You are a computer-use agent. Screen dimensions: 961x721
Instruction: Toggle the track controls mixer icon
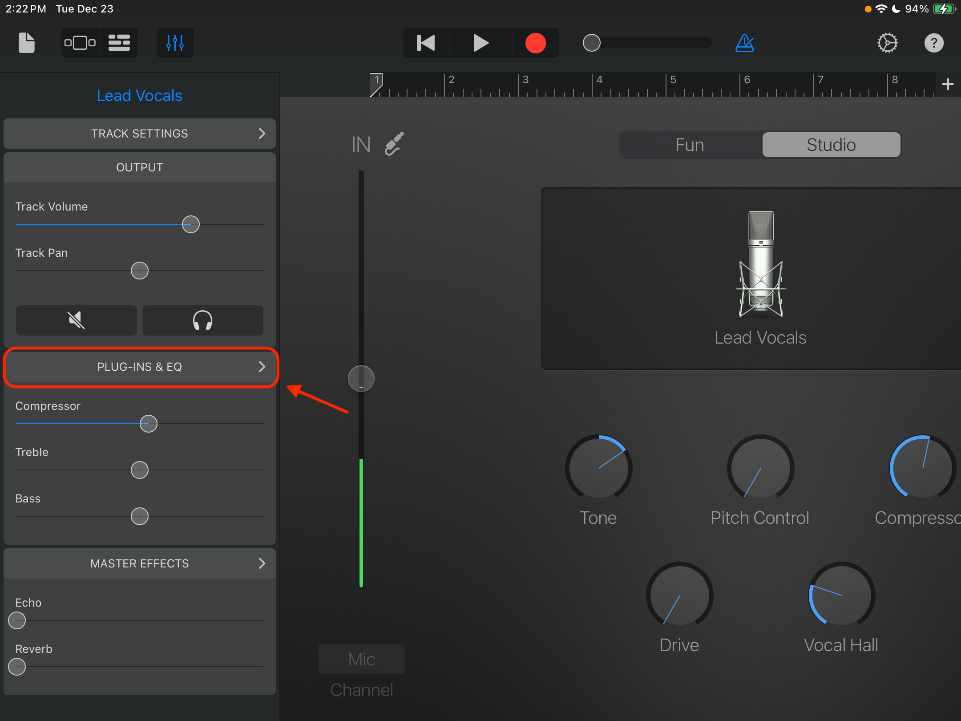point(175,43)
